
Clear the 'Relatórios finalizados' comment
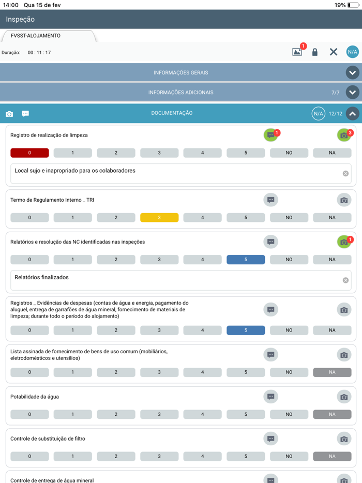point(345,280)
